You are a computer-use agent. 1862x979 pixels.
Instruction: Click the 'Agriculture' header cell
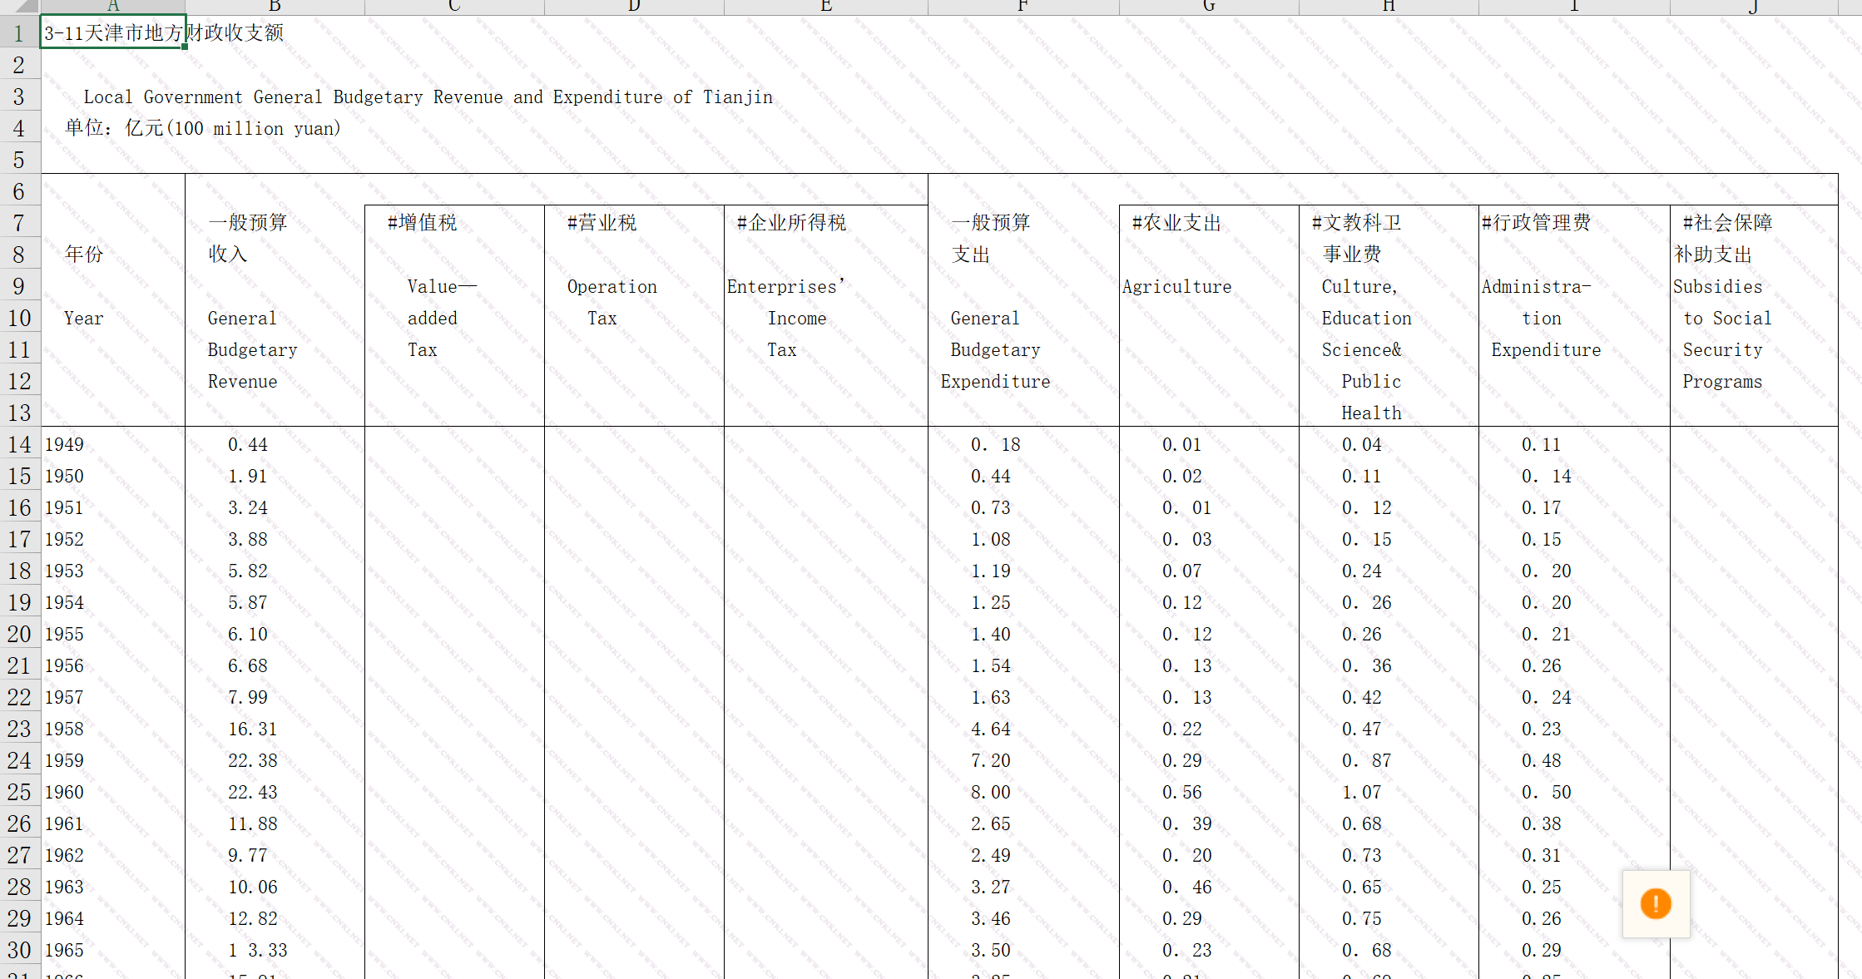(1176, 287)
